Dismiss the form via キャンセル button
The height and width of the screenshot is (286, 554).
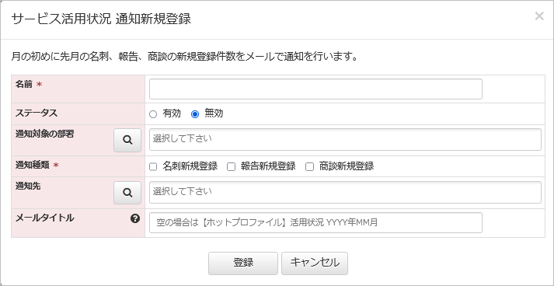coord(315,263)
